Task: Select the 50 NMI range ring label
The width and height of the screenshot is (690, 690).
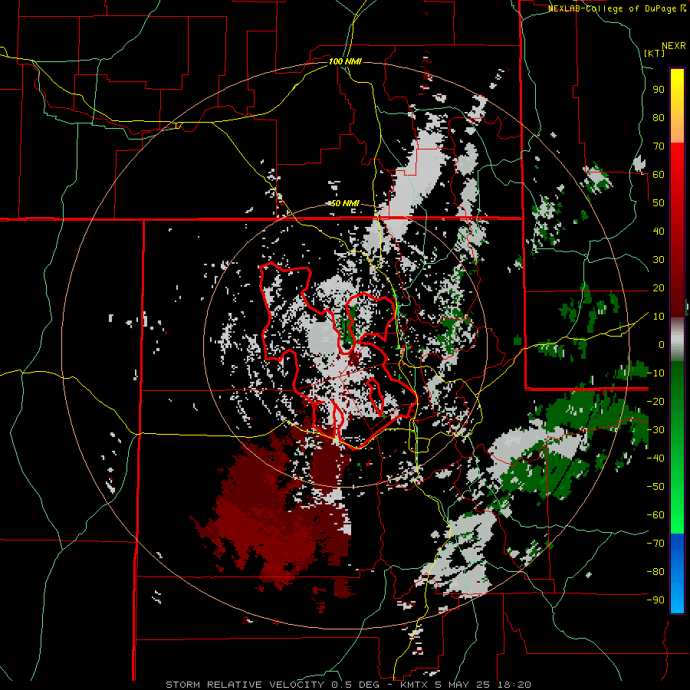Action: pyautogui.click(x=345, y=203)
